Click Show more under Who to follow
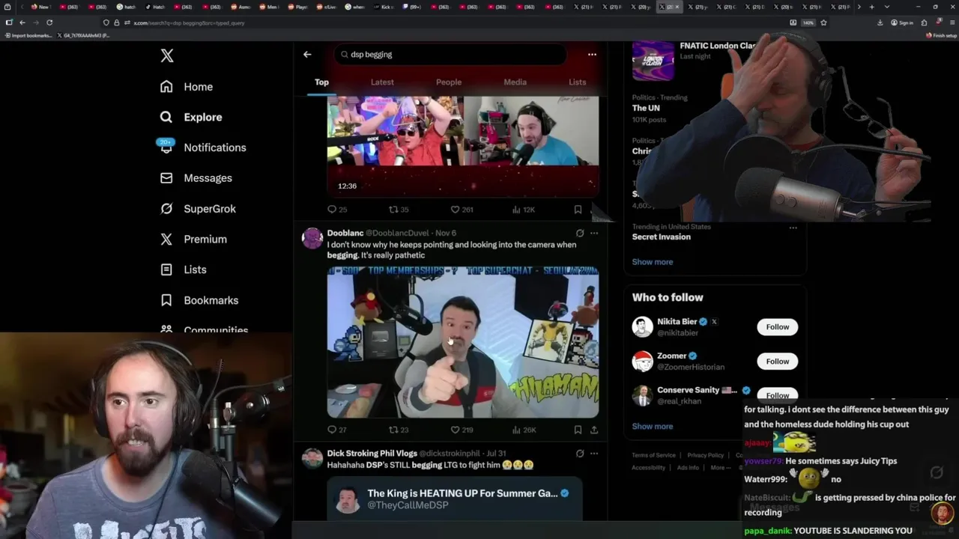Screen dimensions: 959x539 [x=653, y=427]
